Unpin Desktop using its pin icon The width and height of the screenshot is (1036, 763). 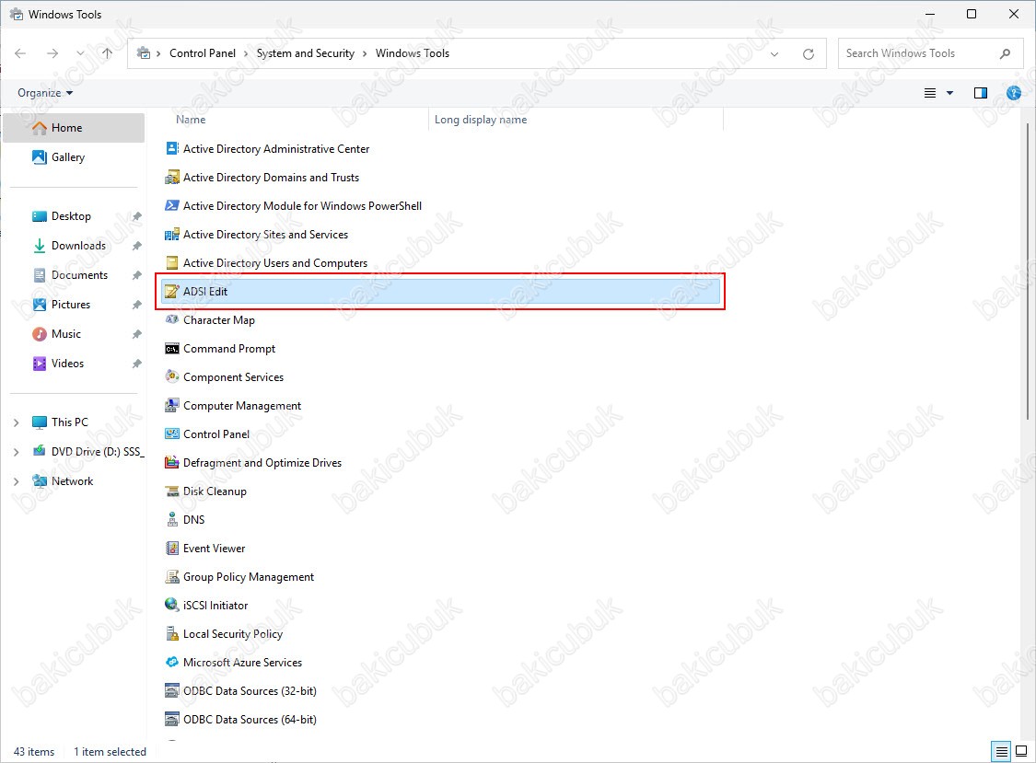tap(137, 216)
